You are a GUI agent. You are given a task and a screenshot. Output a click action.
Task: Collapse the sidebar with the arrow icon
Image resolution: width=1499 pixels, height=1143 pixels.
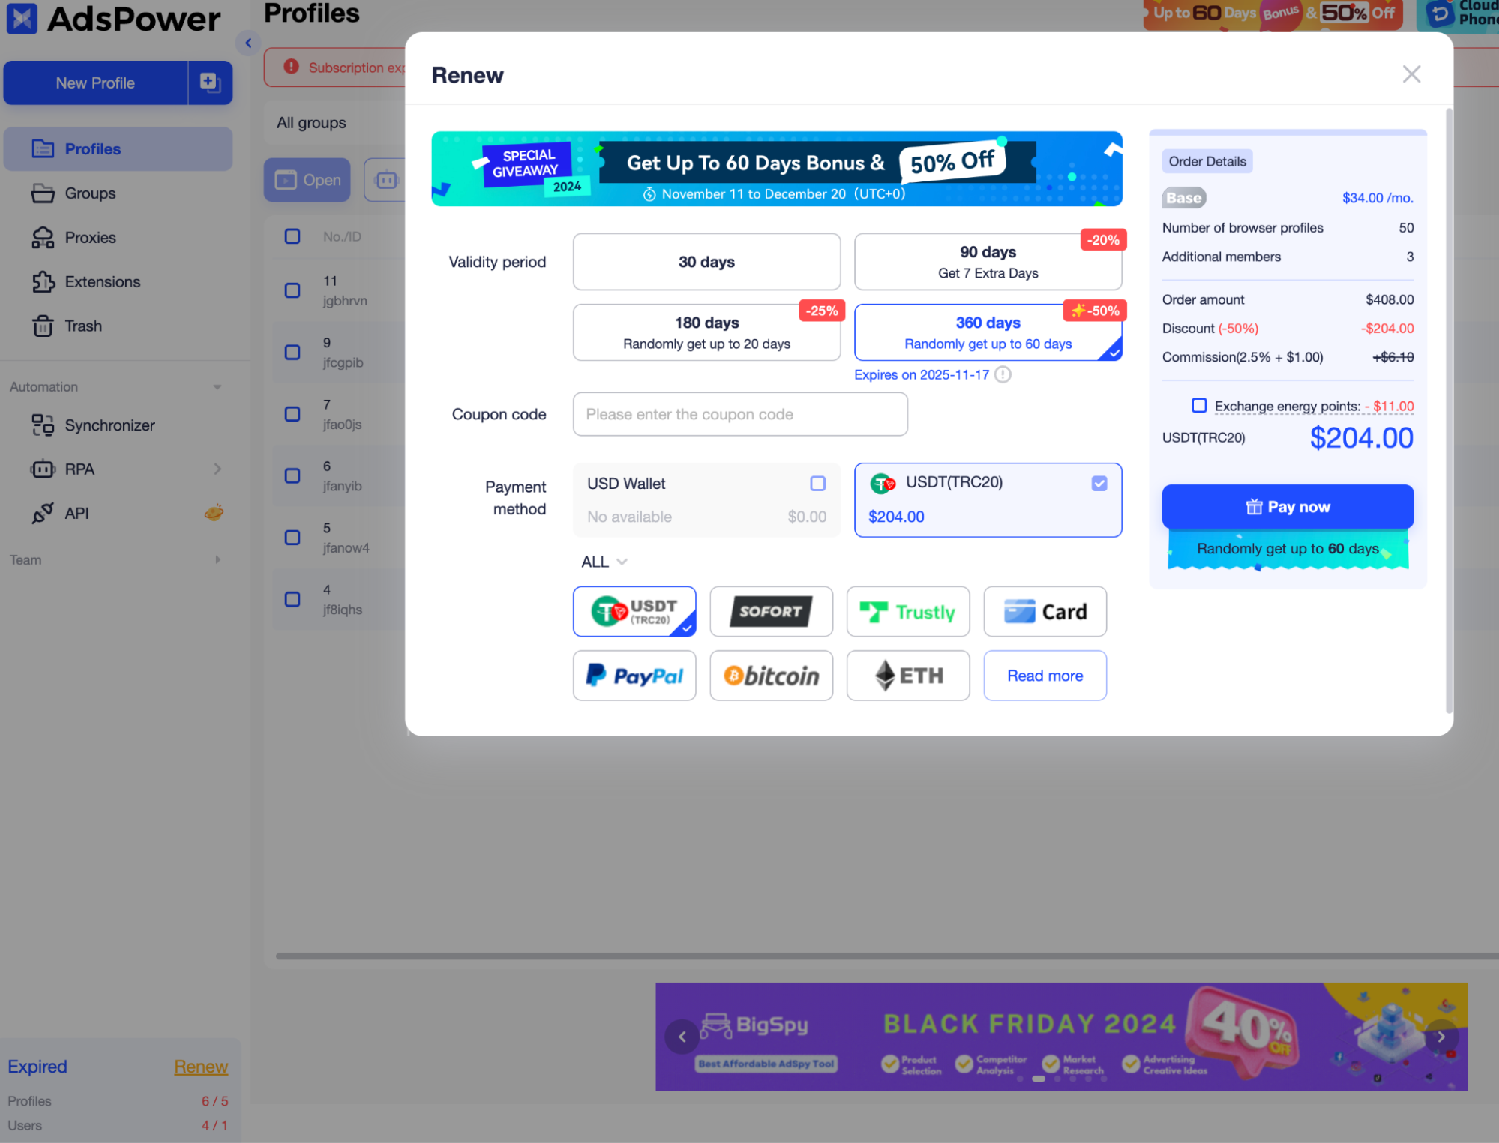pos(248,43)
